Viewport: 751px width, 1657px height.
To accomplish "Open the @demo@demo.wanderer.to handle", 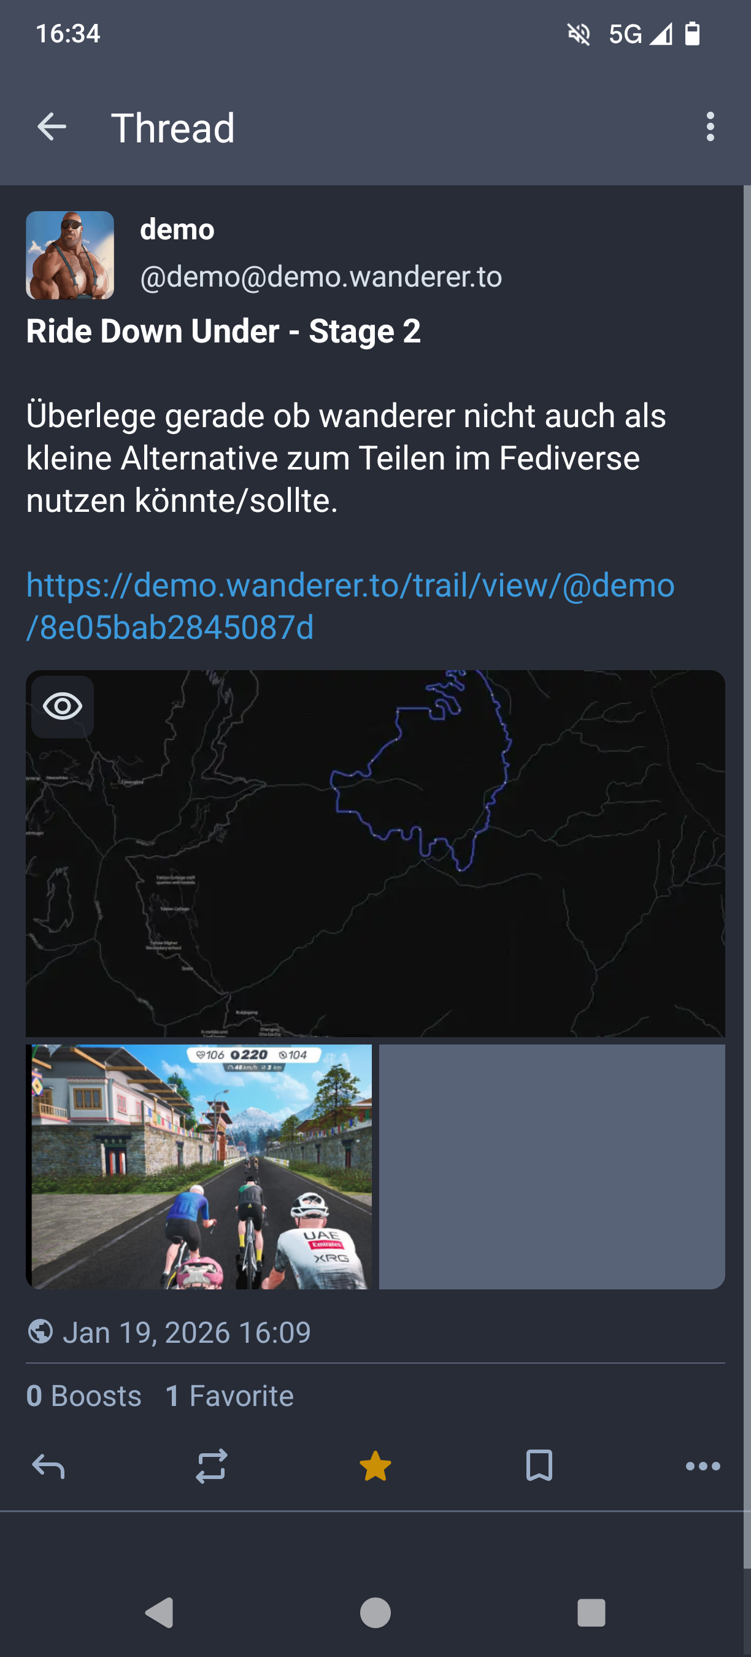I will click(x=321, y=277).
